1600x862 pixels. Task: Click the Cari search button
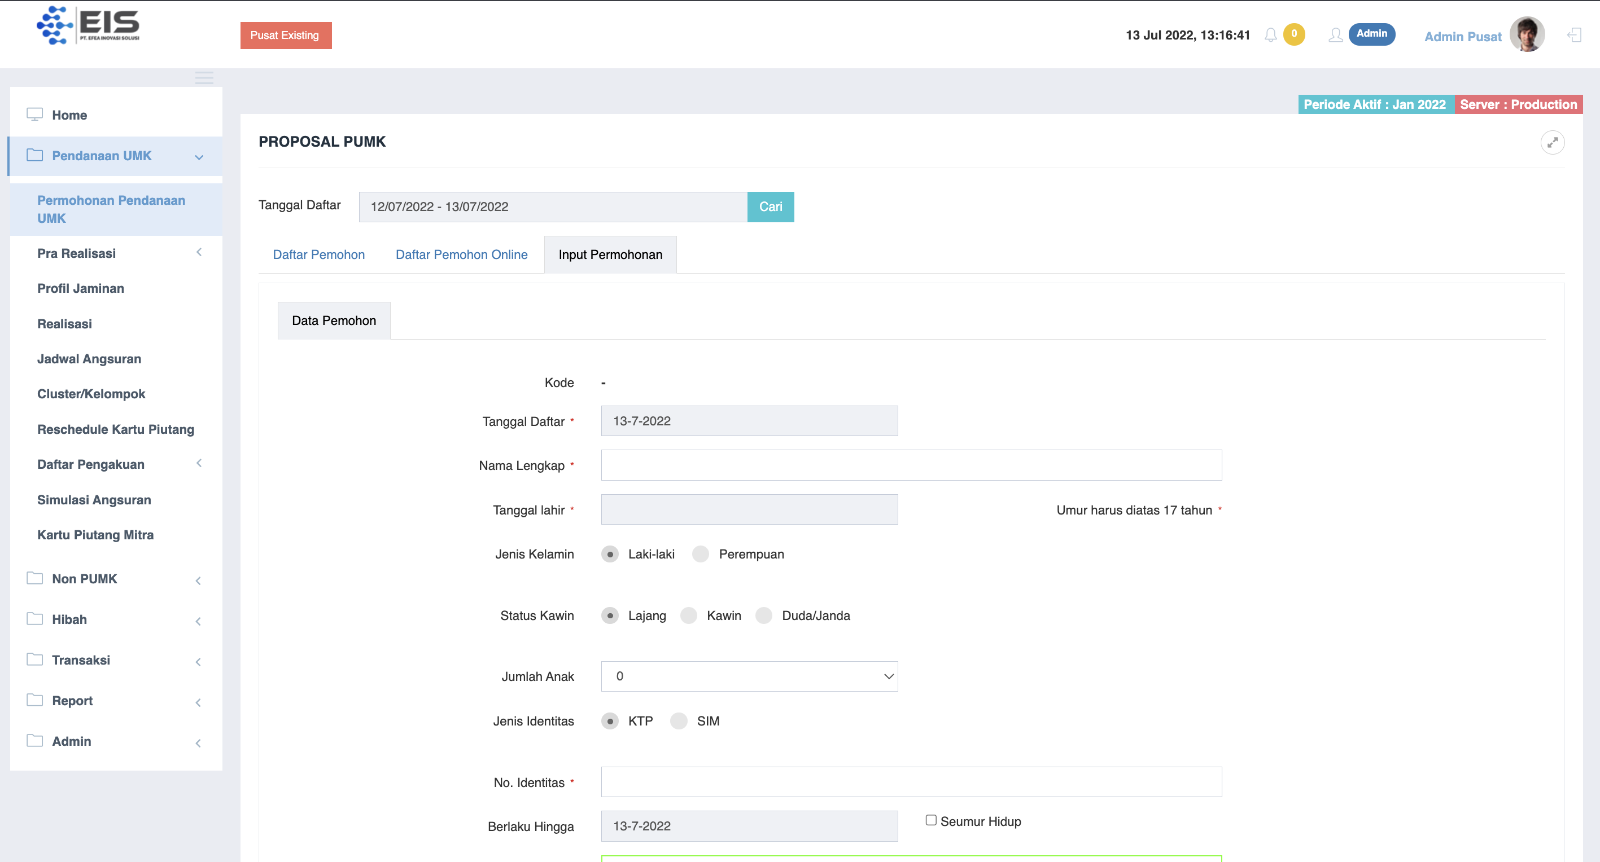tap(770, 206)
